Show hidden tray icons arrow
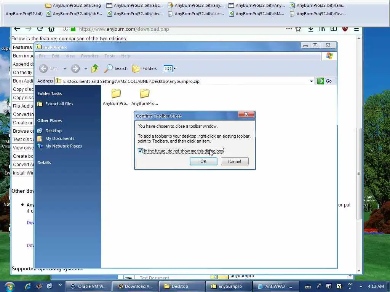390x292 pixels. [x=361, y=286]
